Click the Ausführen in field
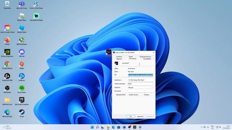This screenshot has width=232, height=130. 141,80
